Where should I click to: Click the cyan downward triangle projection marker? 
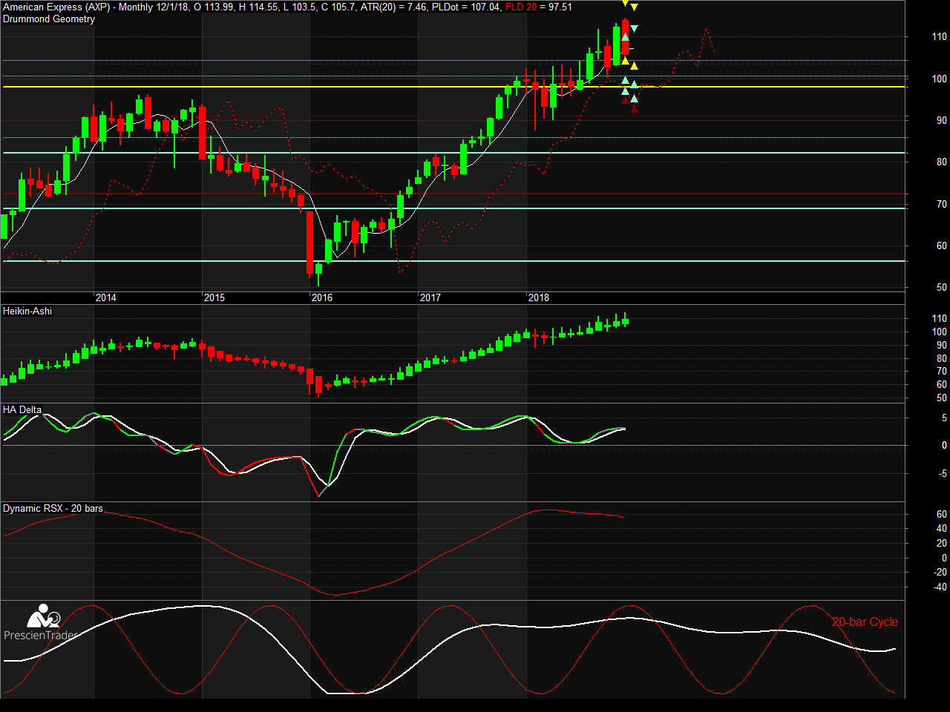[634, 29]
